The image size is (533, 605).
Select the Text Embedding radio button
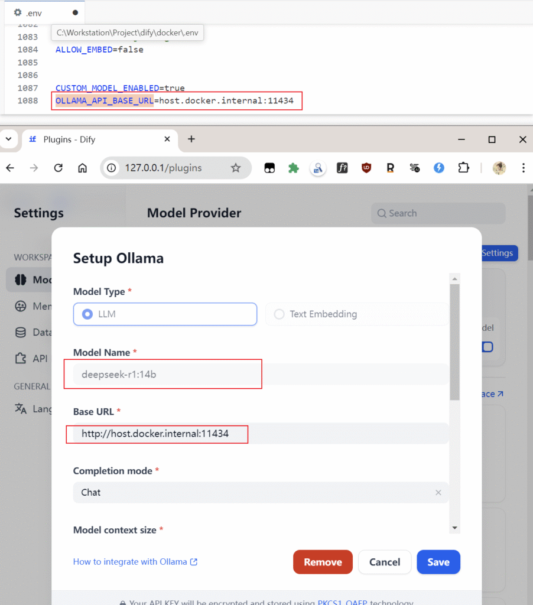[x=278, y=314]
